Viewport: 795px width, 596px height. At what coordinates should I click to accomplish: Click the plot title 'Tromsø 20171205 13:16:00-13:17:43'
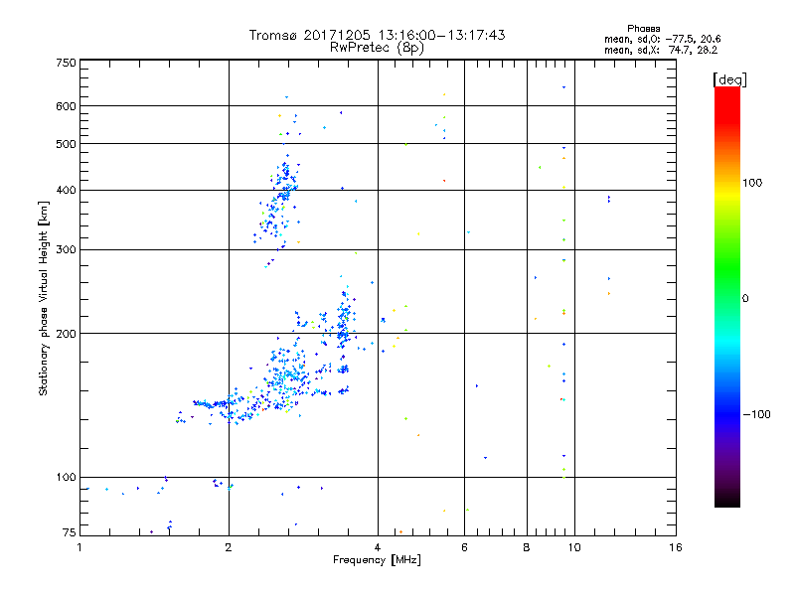point(377,35)
